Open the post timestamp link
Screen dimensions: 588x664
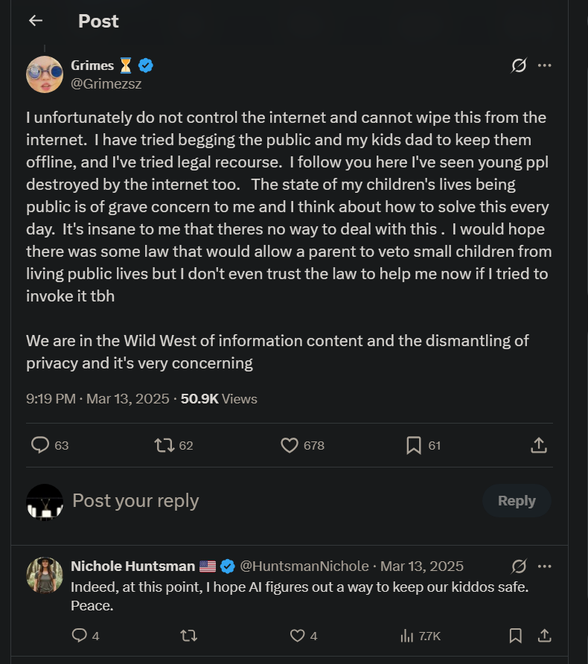[99, 399]
